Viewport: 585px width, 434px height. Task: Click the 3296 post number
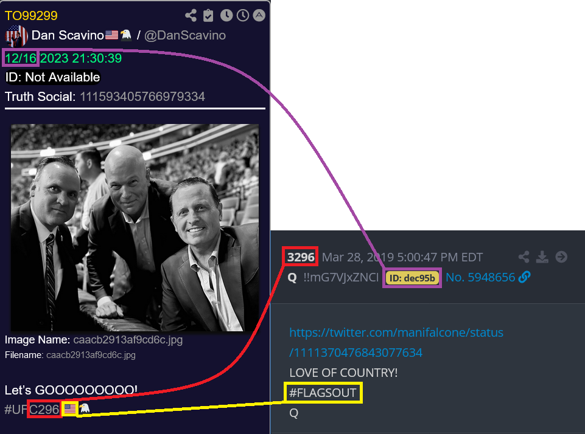(x=301, y=257)
